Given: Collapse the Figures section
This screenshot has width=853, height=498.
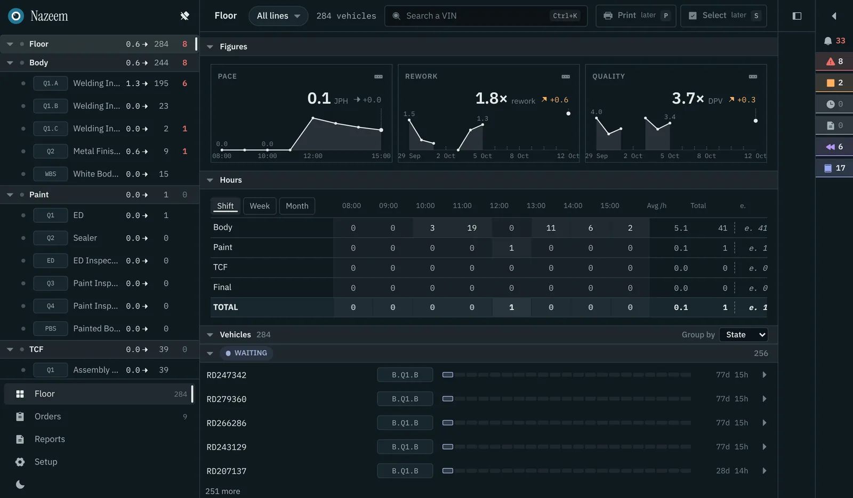Looking at the screenshot, I should click(210, 47).
